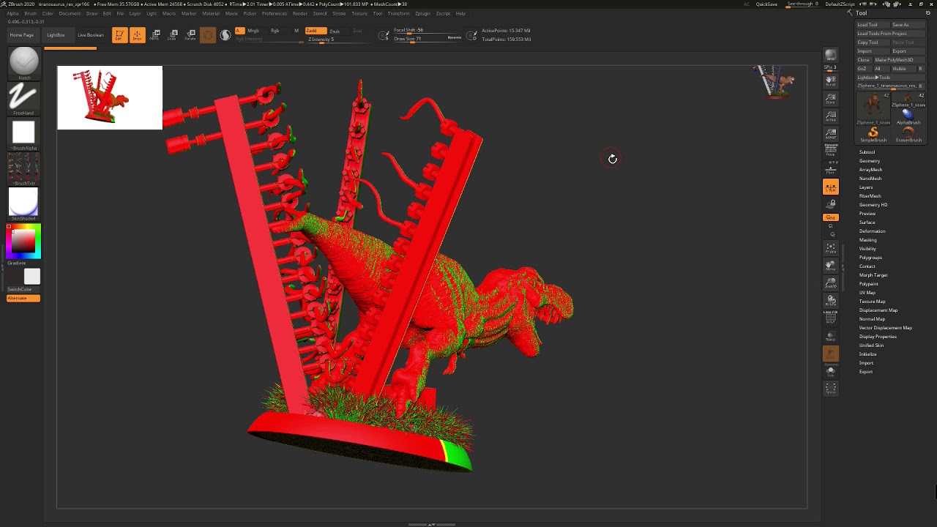Viewport: 937px width, 527px height.
Task: Open the BrushTxtr texture selector
Action: [x=23, y=168]
